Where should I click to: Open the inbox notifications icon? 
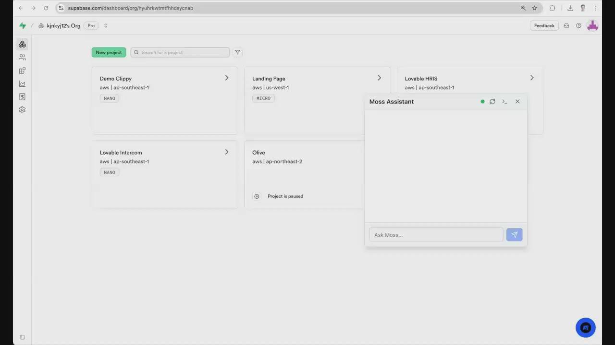pos(566,26)
